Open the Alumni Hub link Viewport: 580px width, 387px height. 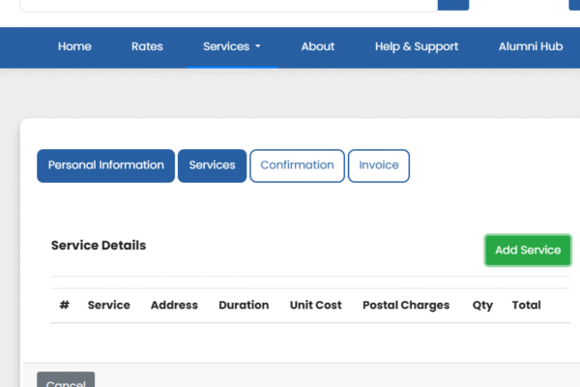coord(531,46)
